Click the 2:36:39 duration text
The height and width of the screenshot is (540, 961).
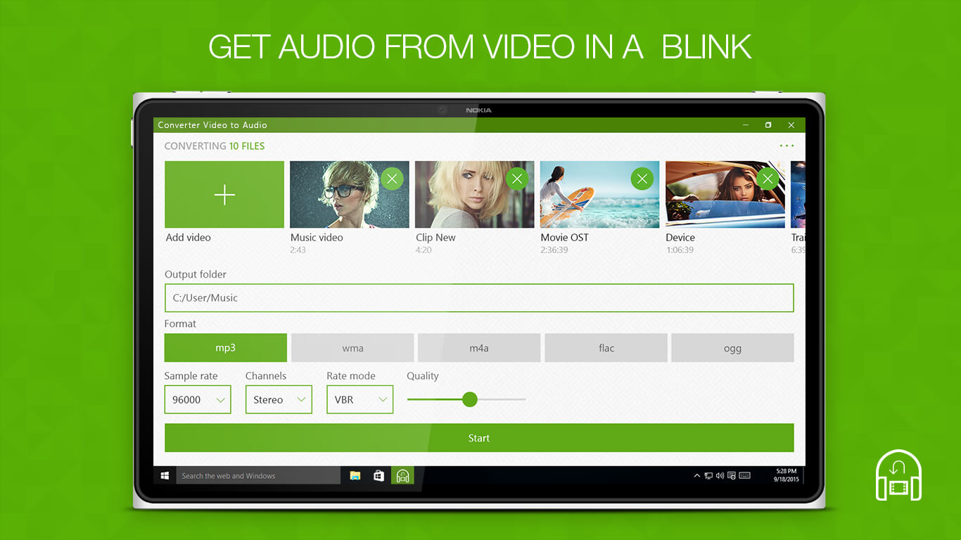[554, 250]
